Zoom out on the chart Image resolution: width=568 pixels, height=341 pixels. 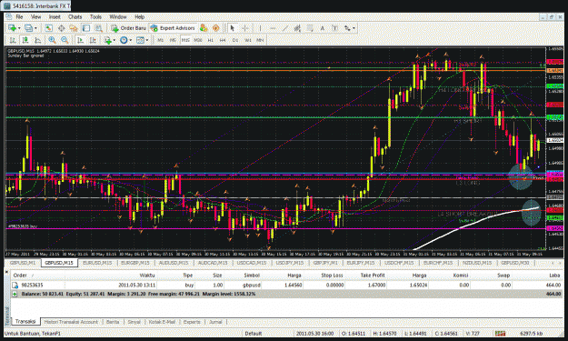65,40
